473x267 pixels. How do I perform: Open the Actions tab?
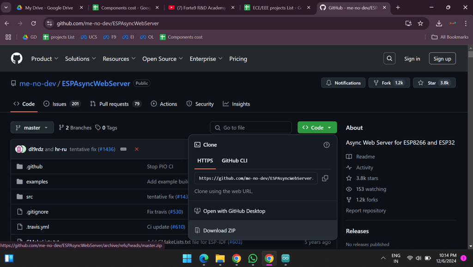pyautogui.click(x=164, y=104)
